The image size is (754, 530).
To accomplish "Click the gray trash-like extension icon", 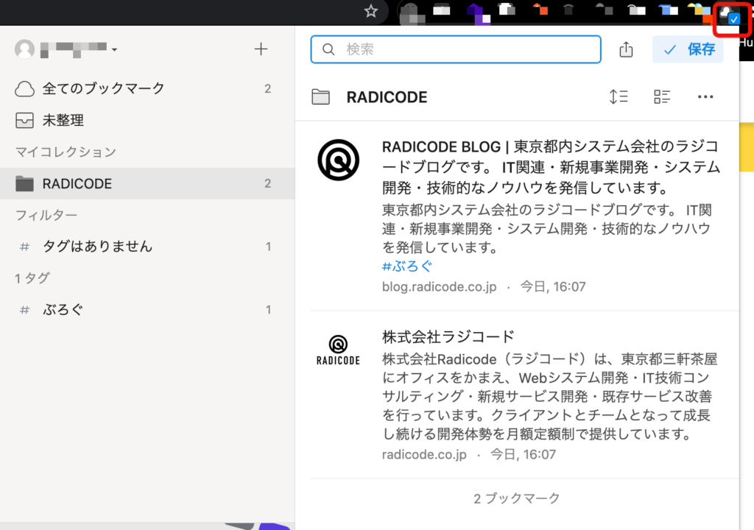I will [568, 9].
